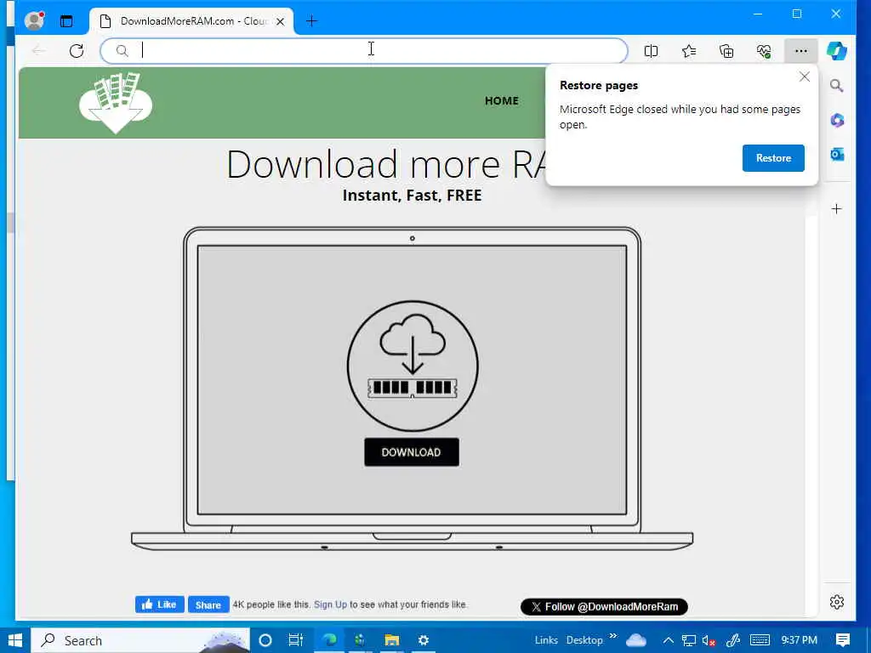Viewport: 871px width, 653px height.
Task: Open Cortana circle on taskbar
Action: [x=265, y=640]
